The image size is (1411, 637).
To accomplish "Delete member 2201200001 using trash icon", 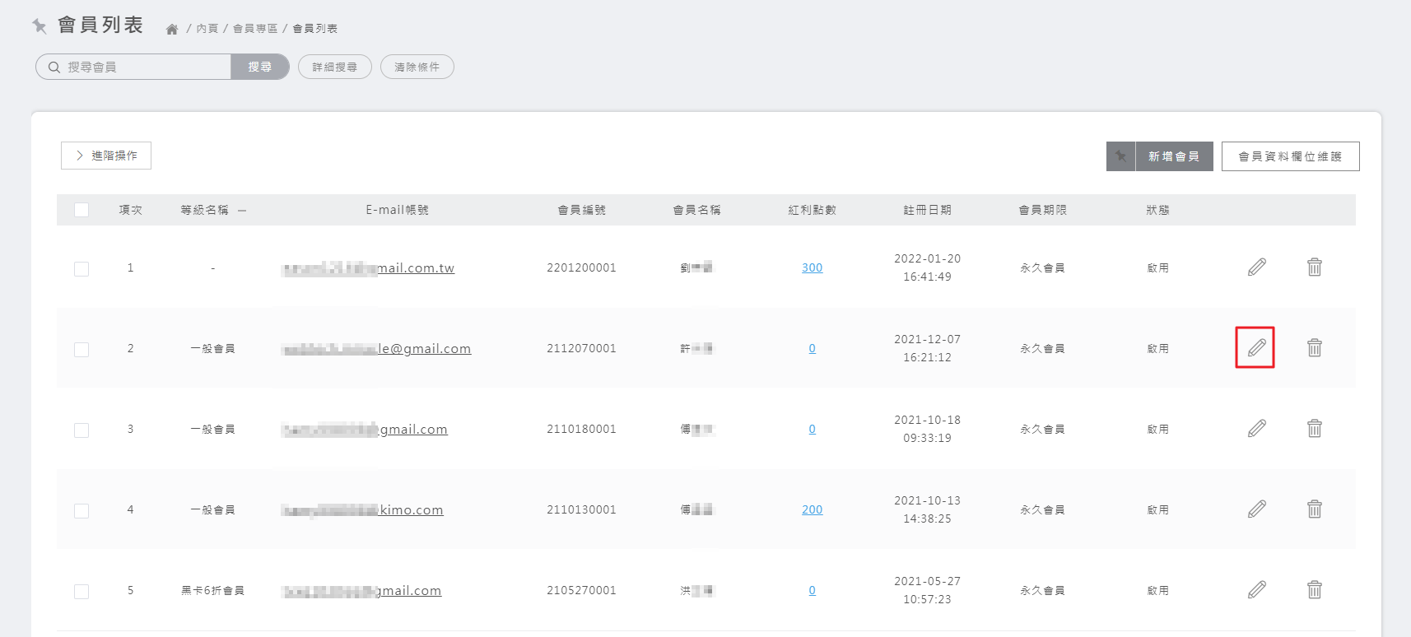I will (x=1315, y=267).
